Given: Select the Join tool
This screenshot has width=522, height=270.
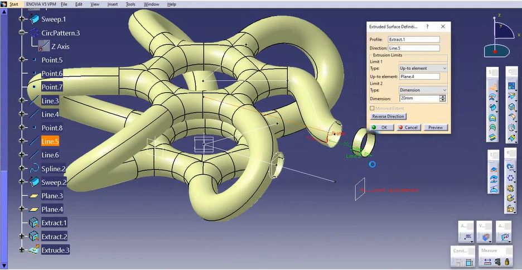Looking at the screenshot, I should pos(511,86).
